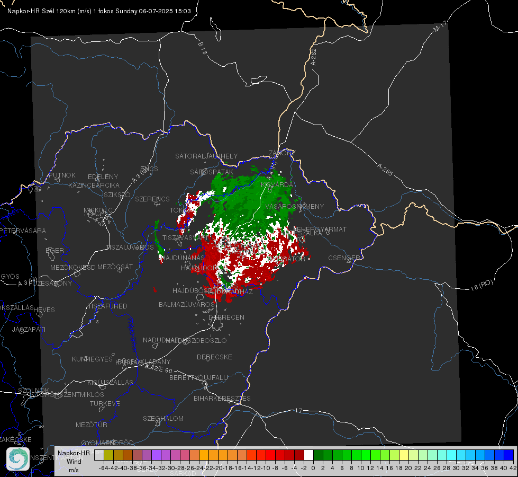The image size is (518, 477).
Task: Click the MEZŐTÚR label
Action: point(92,425)
